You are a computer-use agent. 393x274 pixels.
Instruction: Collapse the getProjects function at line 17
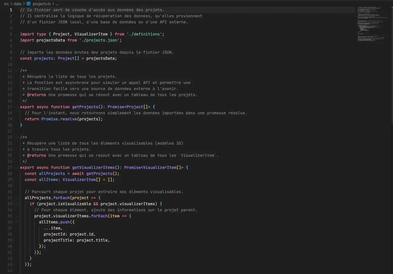coord(16,107)
